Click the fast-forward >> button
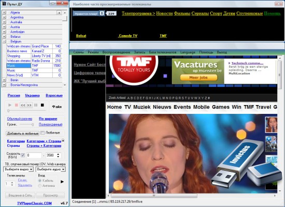This screenshot has height=207, width=285. coord(29,105)
